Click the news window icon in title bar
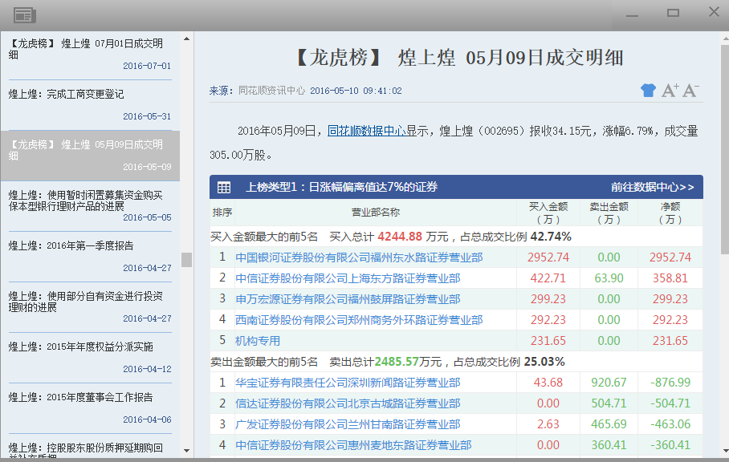 click(x=25, y=15)
